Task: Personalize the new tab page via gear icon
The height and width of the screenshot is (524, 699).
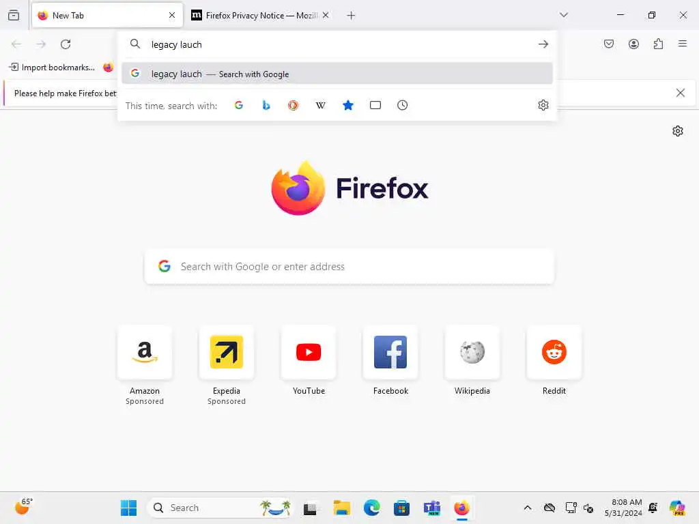Action: point(678,131)
